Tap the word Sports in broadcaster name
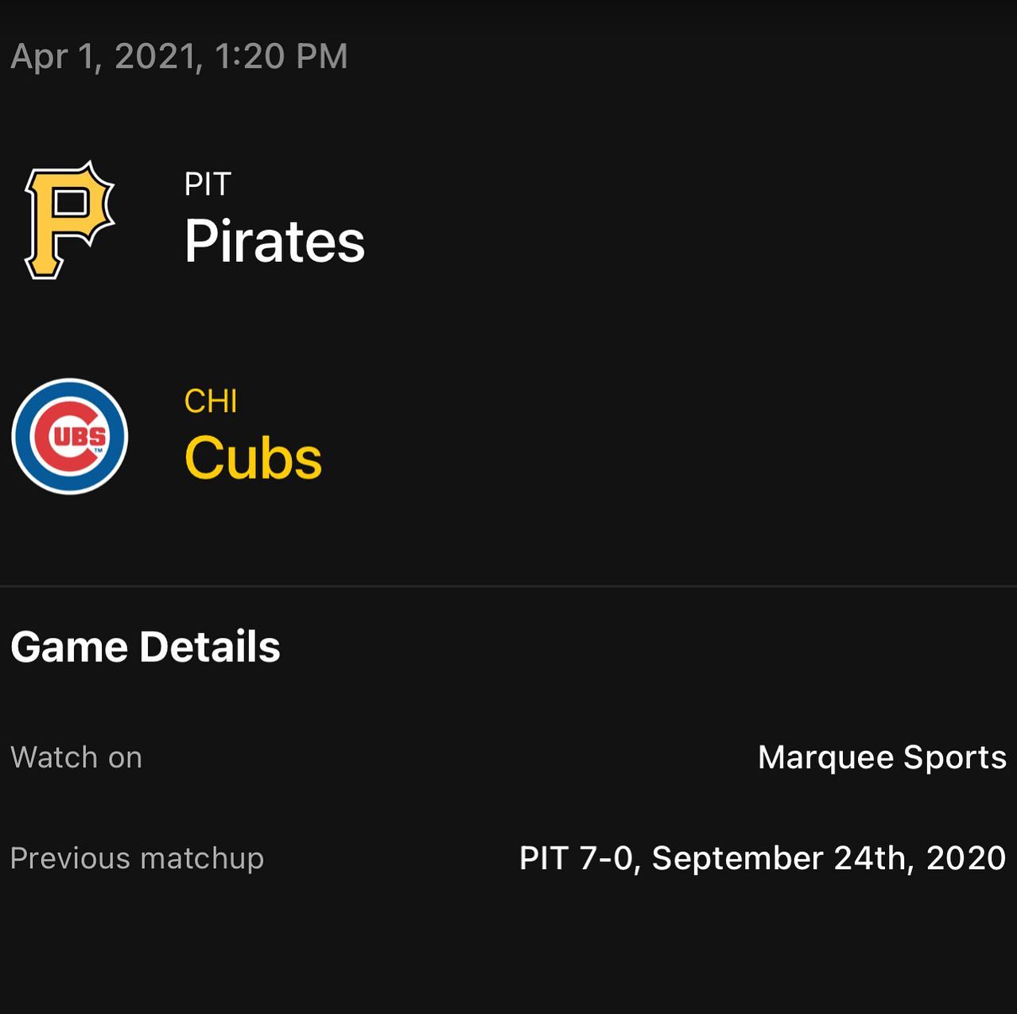The width and height of the screenshot is (1017, 1014). click(x=955, y=758)
